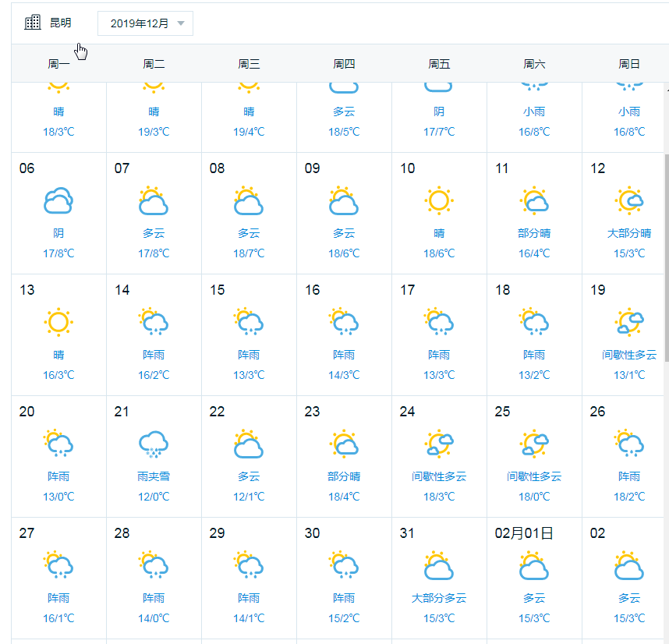Select the 周六 column header
Screen dimensions: 669x644
[x=534, y=64]
